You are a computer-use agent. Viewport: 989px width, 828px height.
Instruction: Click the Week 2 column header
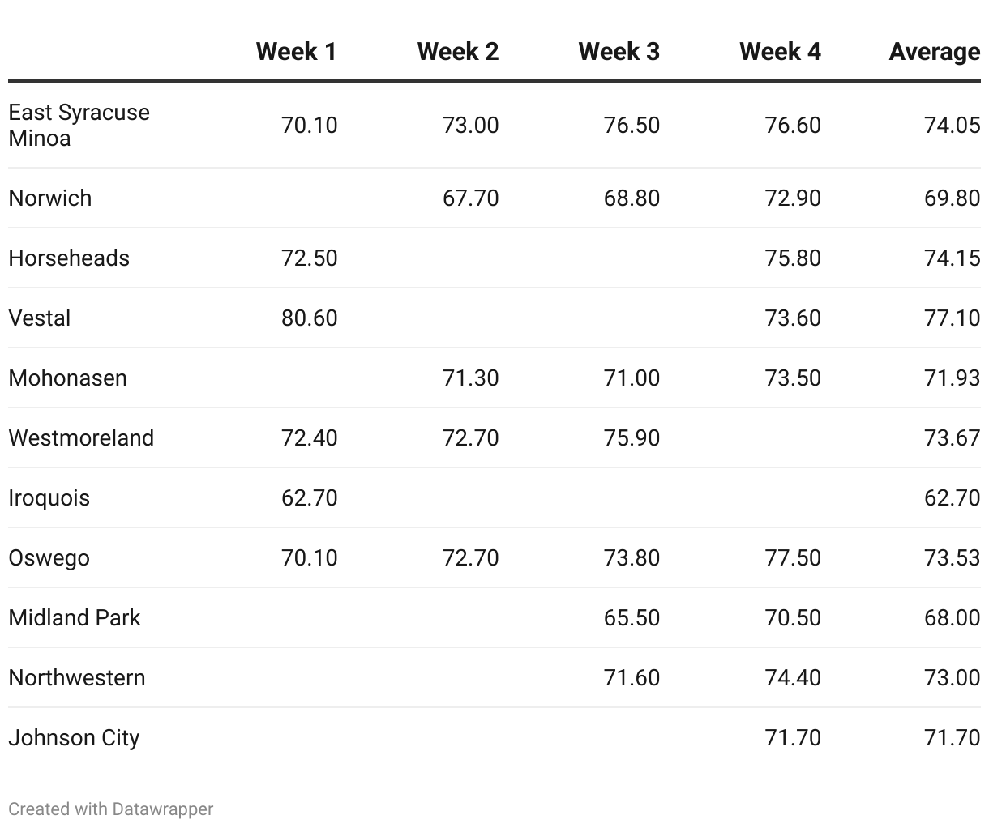point(458,52)
